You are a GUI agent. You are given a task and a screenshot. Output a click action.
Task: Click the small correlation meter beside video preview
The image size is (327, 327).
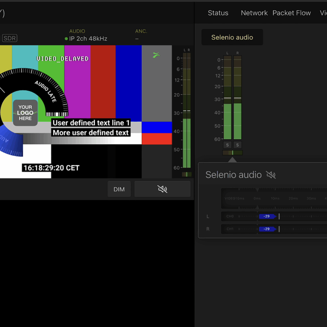point(186,174)
